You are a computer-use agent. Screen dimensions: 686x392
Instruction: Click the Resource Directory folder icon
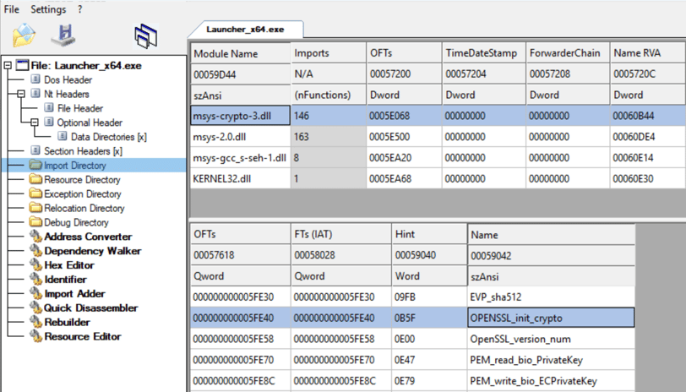(35, 179)
